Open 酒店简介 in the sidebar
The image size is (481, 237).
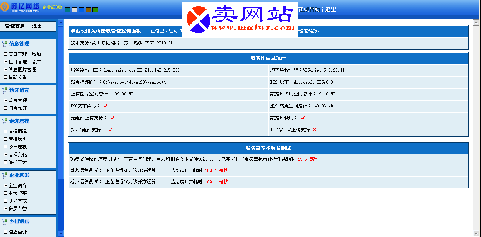pos(18,232)
